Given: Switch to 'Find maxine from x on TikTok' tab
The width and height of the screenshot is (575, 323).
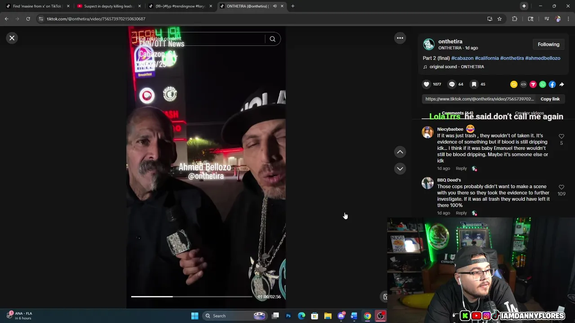Looking at the screenshot, I should tap(37, 6).
